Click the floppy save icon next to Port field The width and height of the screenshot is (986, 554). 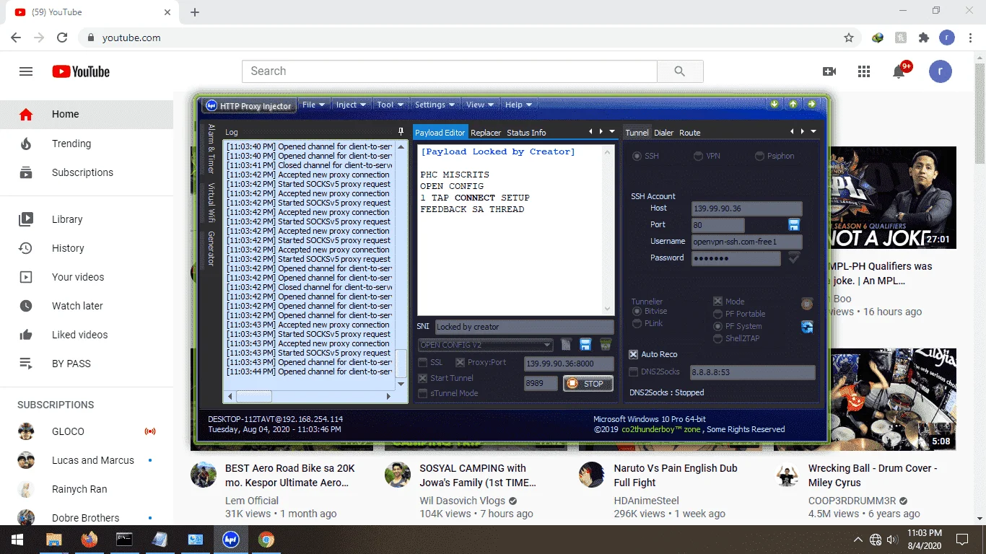click(794, 224)
